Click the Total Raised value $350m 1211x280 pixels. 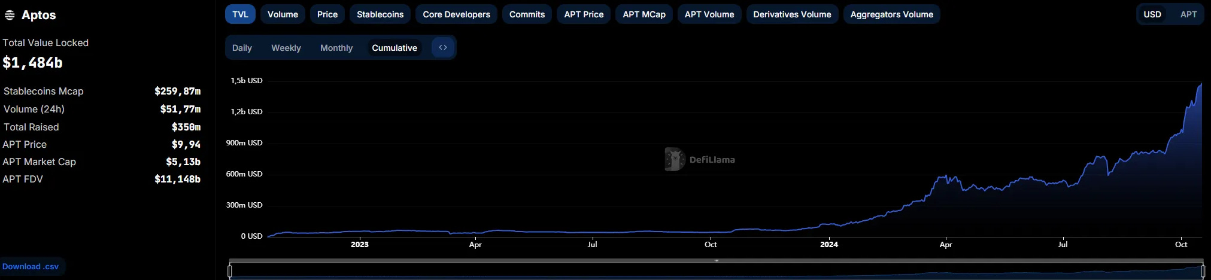point(186,127)
